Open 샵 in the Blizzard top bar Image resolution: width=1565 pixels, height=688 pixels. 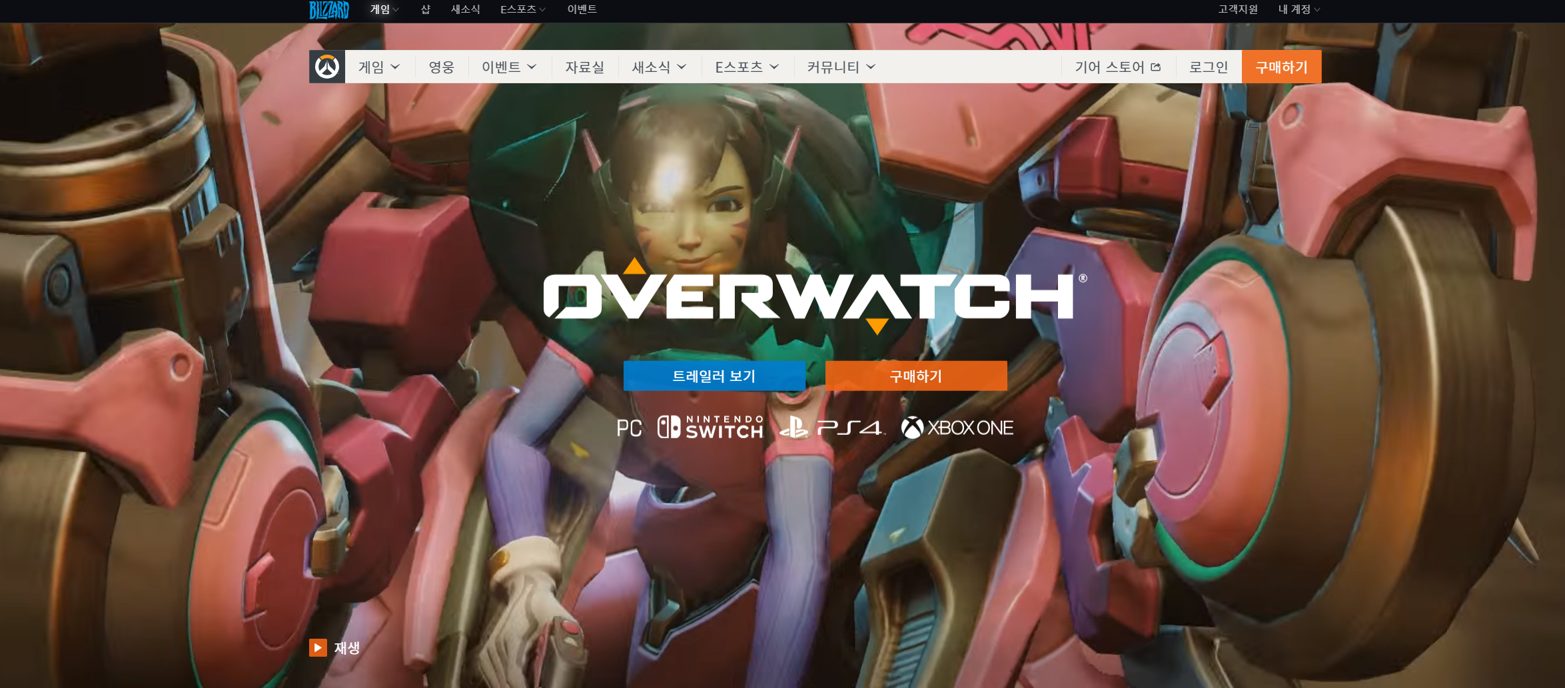[426, 9]
